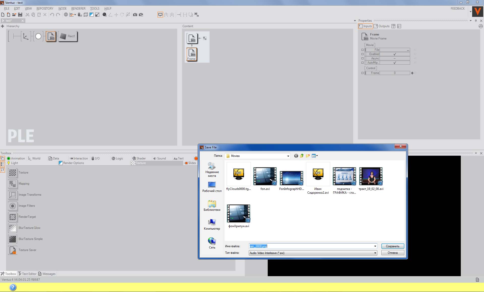Click the Undo arrow in toolbar
This screenshot has width=484, height=292.
point(52,15)
